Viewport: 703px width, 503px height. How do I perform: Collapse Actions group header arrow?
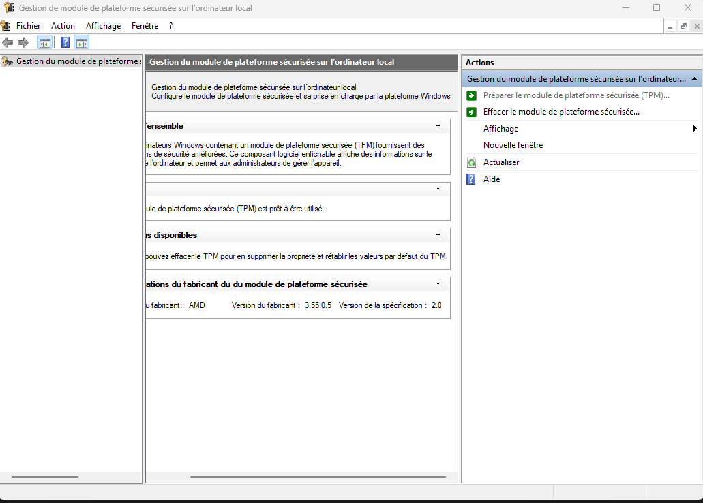pyautogui.click(x=695, y=79)
